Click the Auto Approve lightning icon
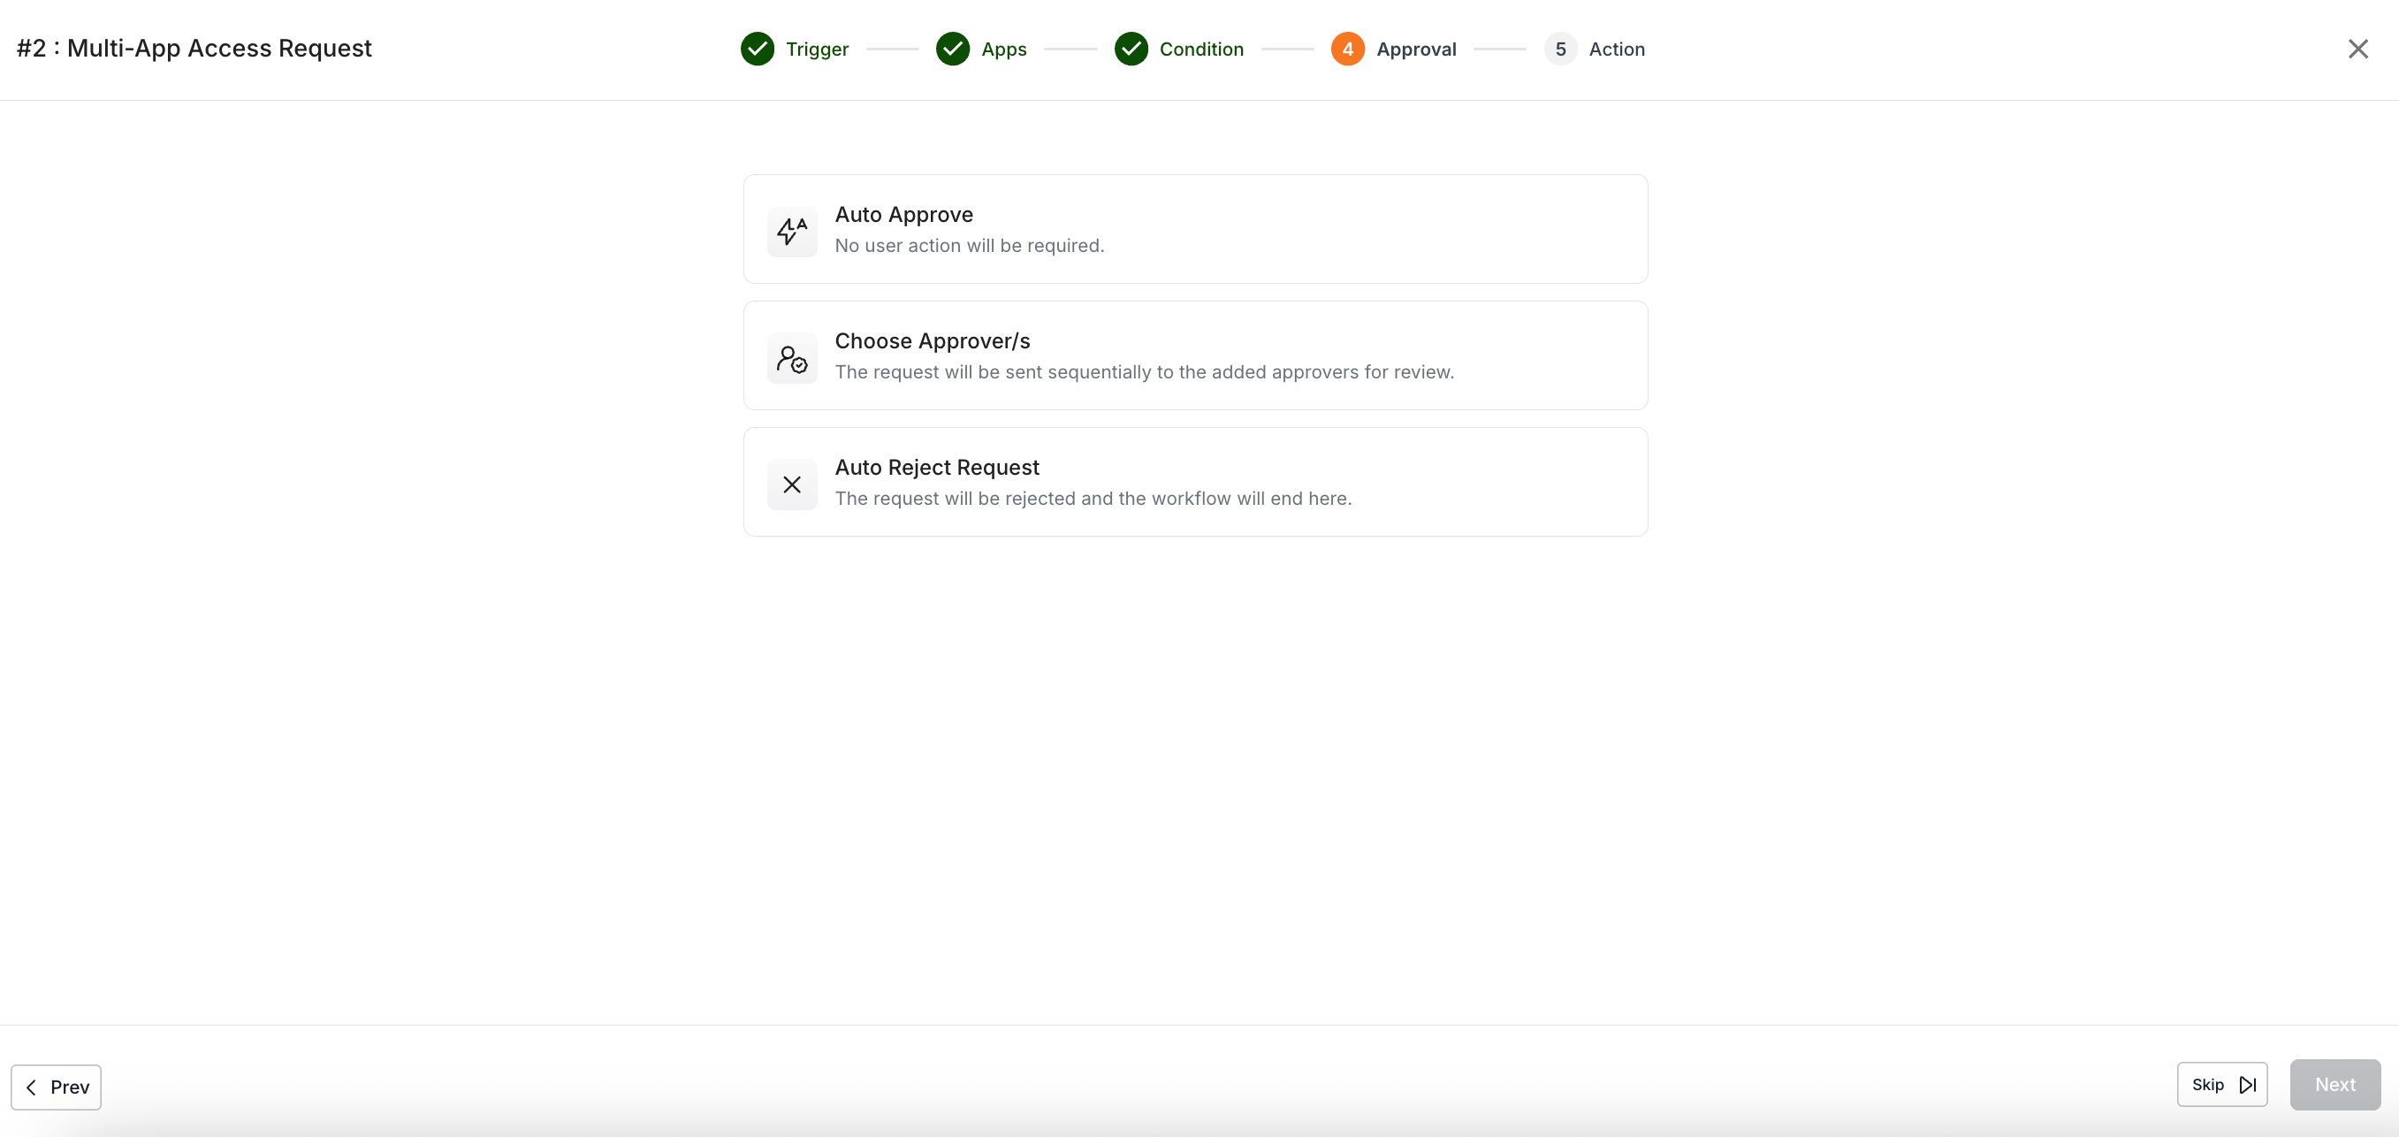The width and height of the screenshot is (2399, 1137). tap(792, 231)
